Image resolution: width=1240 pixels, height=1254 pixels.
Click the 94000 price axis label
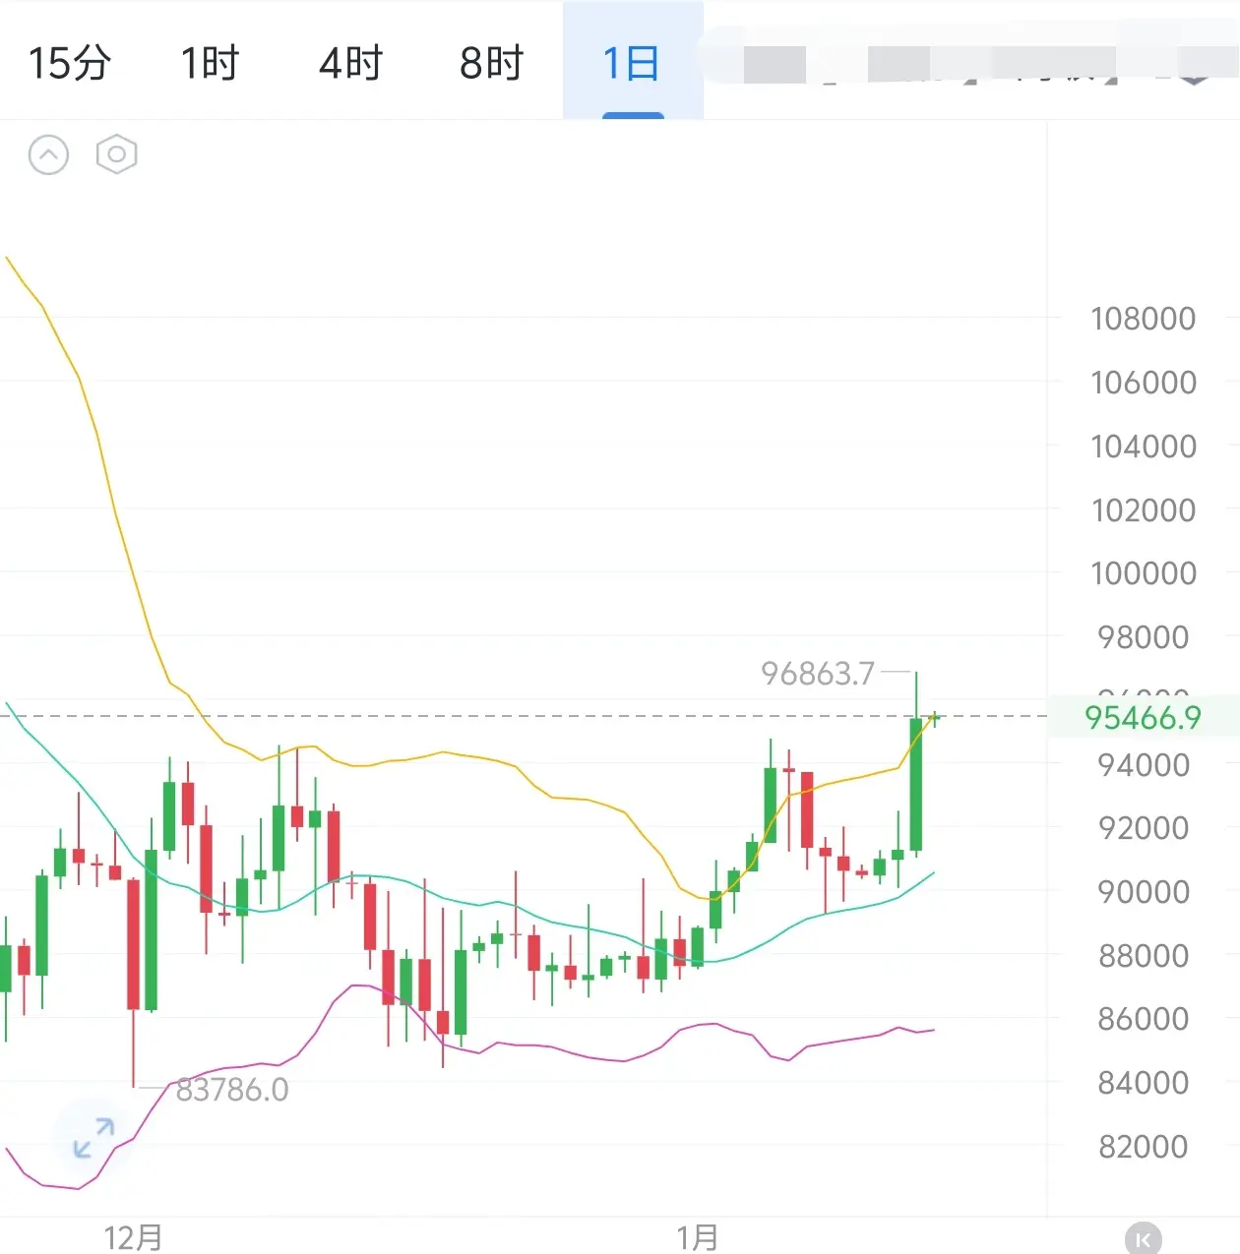click(1144, 765)
